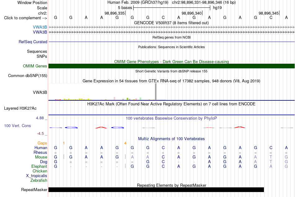The height and width of the screenshot is (197, 295).
Task: Click '100 vertebrates Basewise Conservation by PhyloP' title
Action: (x=171, y=118)
